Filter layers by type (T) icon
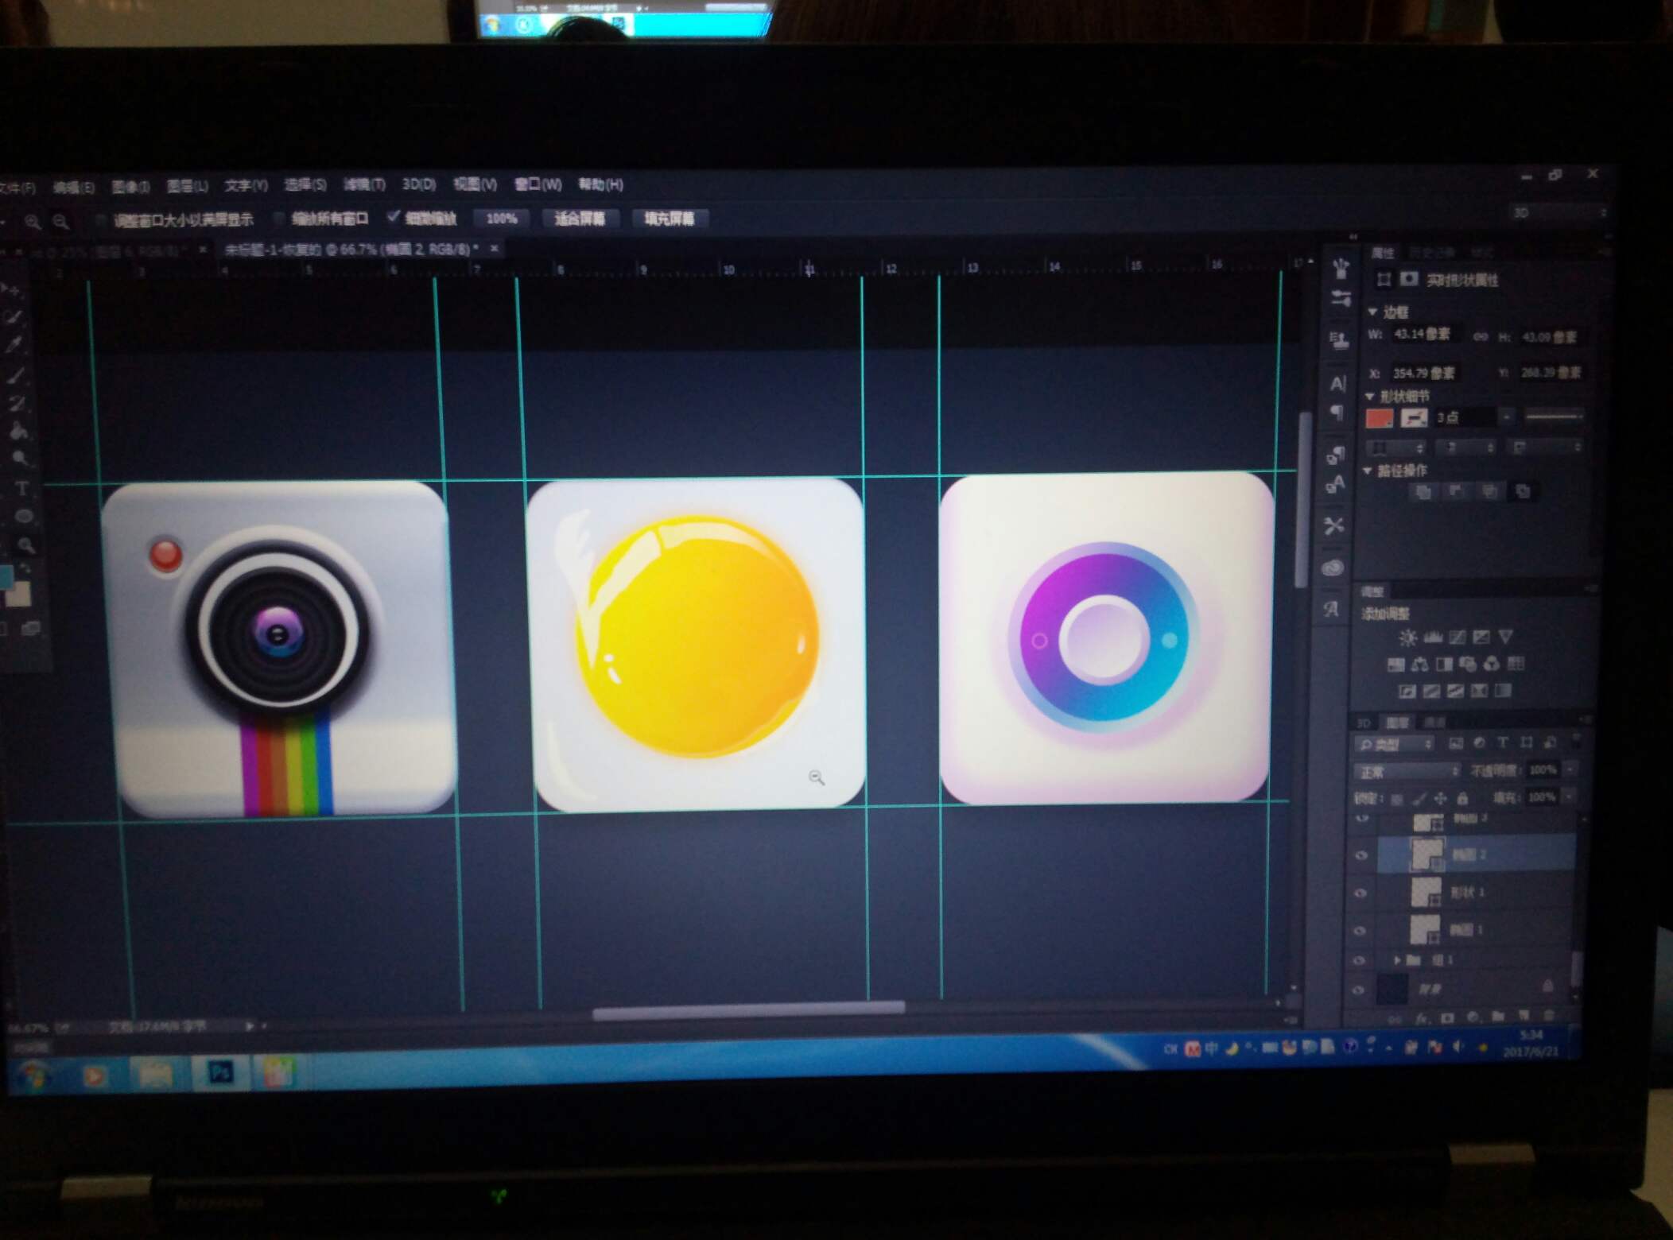 tap(1502, 742)
